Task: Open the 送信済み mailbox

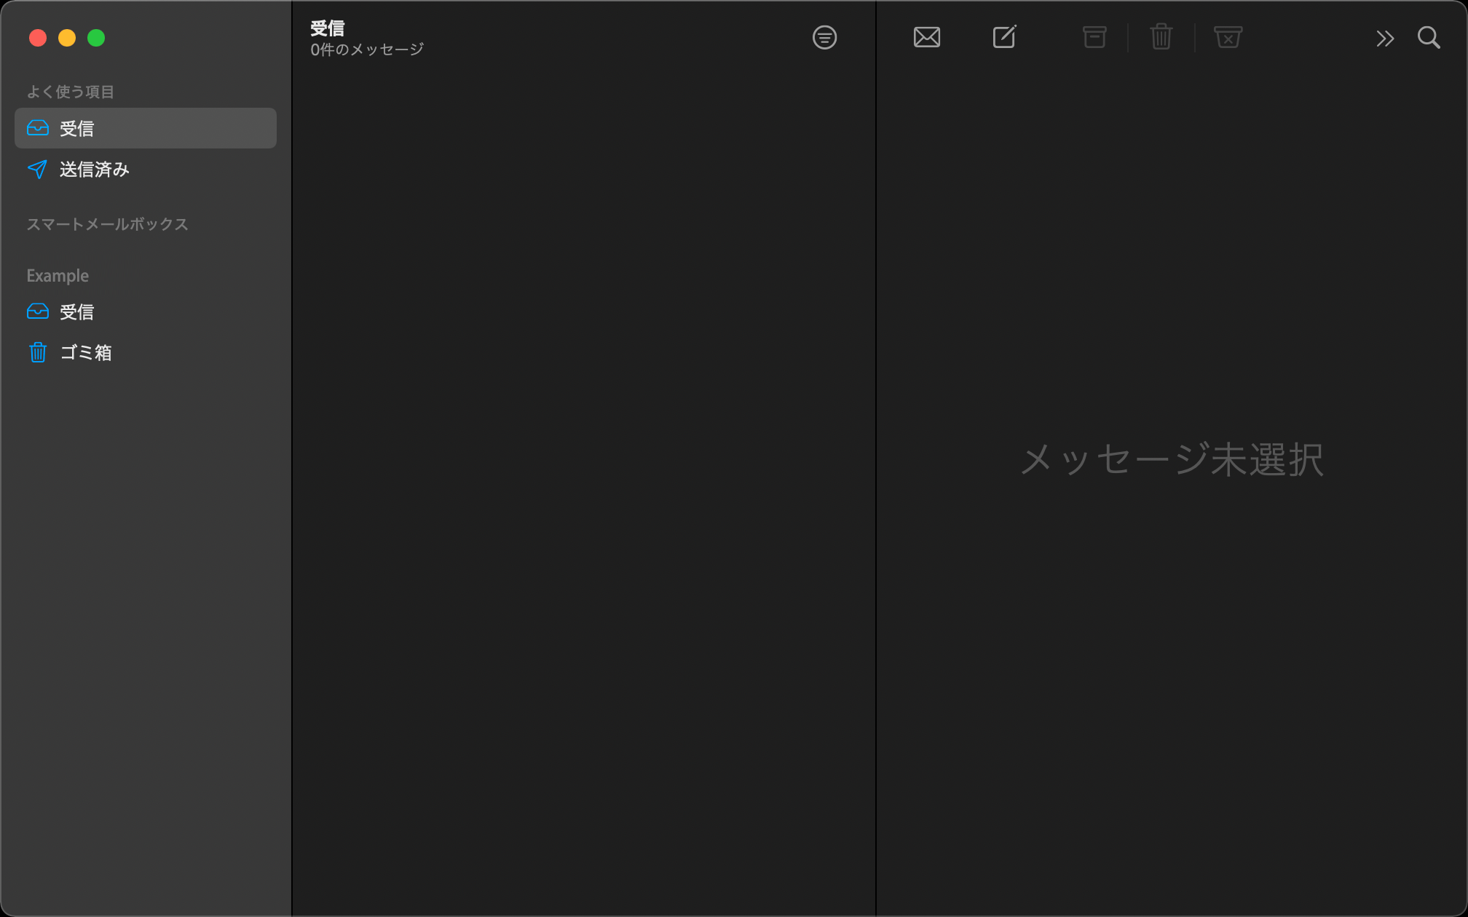Action: (94, 170)
